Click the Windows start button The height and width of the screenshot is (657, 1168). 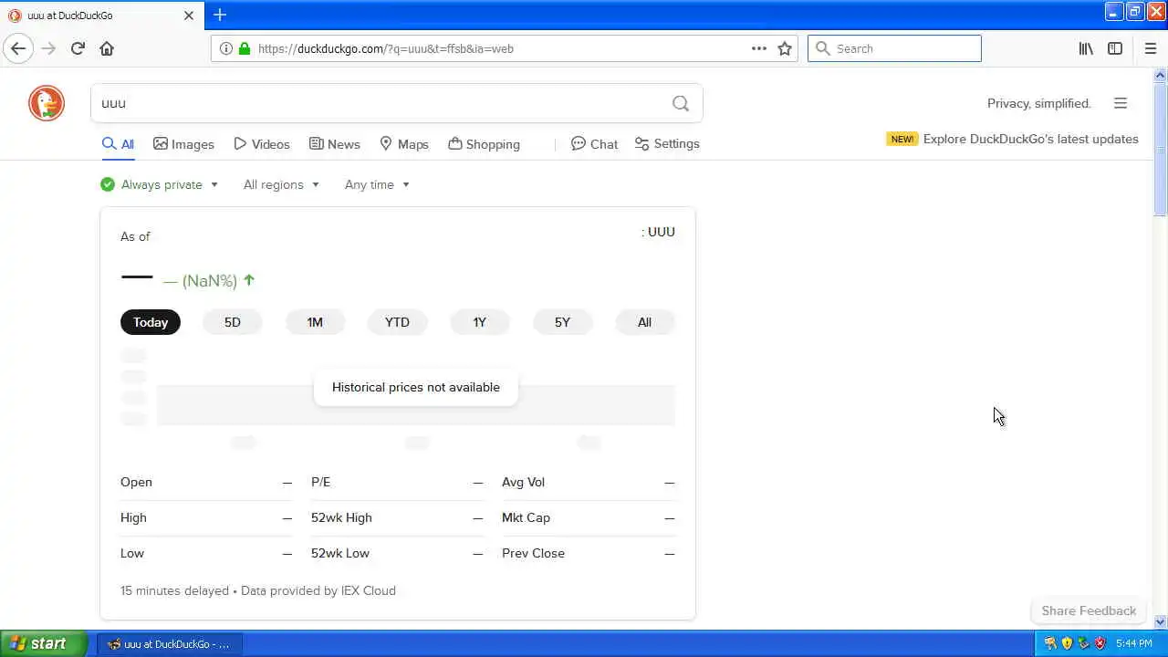(x=43, y=643)
